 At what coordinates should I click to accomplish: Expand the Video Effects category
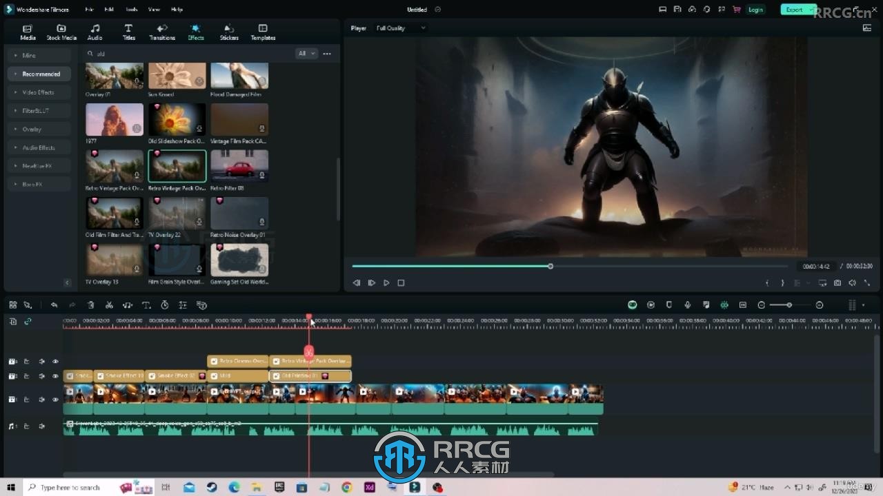pyautogui.click(x=39, y=92)
